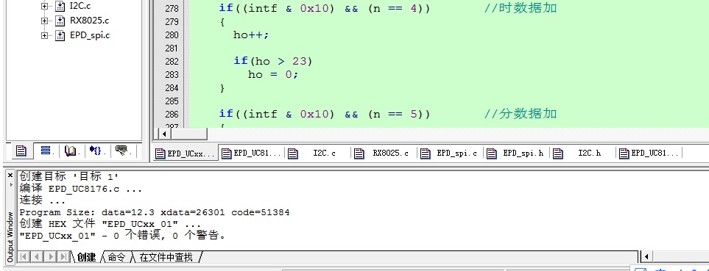Click the code line 'if(ho > 23)'

point(273,61)
